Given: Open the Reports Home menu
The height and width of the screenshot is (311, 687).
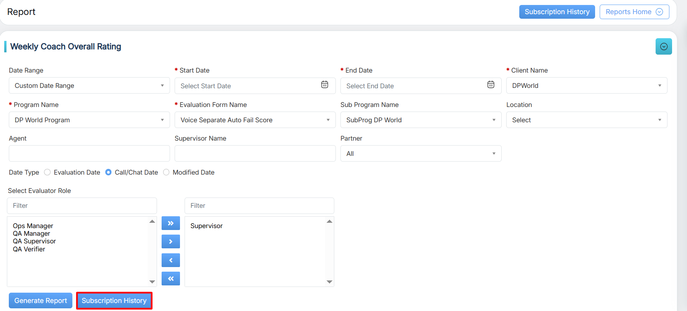Looking at the screenshot, I should click(x=634, y=12).
